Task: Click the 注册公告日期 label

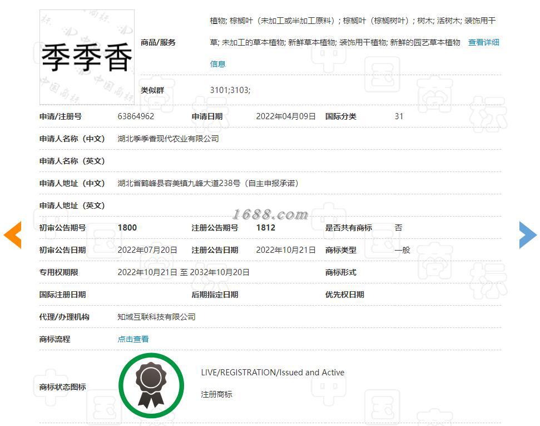Action: tap(215, 250)
